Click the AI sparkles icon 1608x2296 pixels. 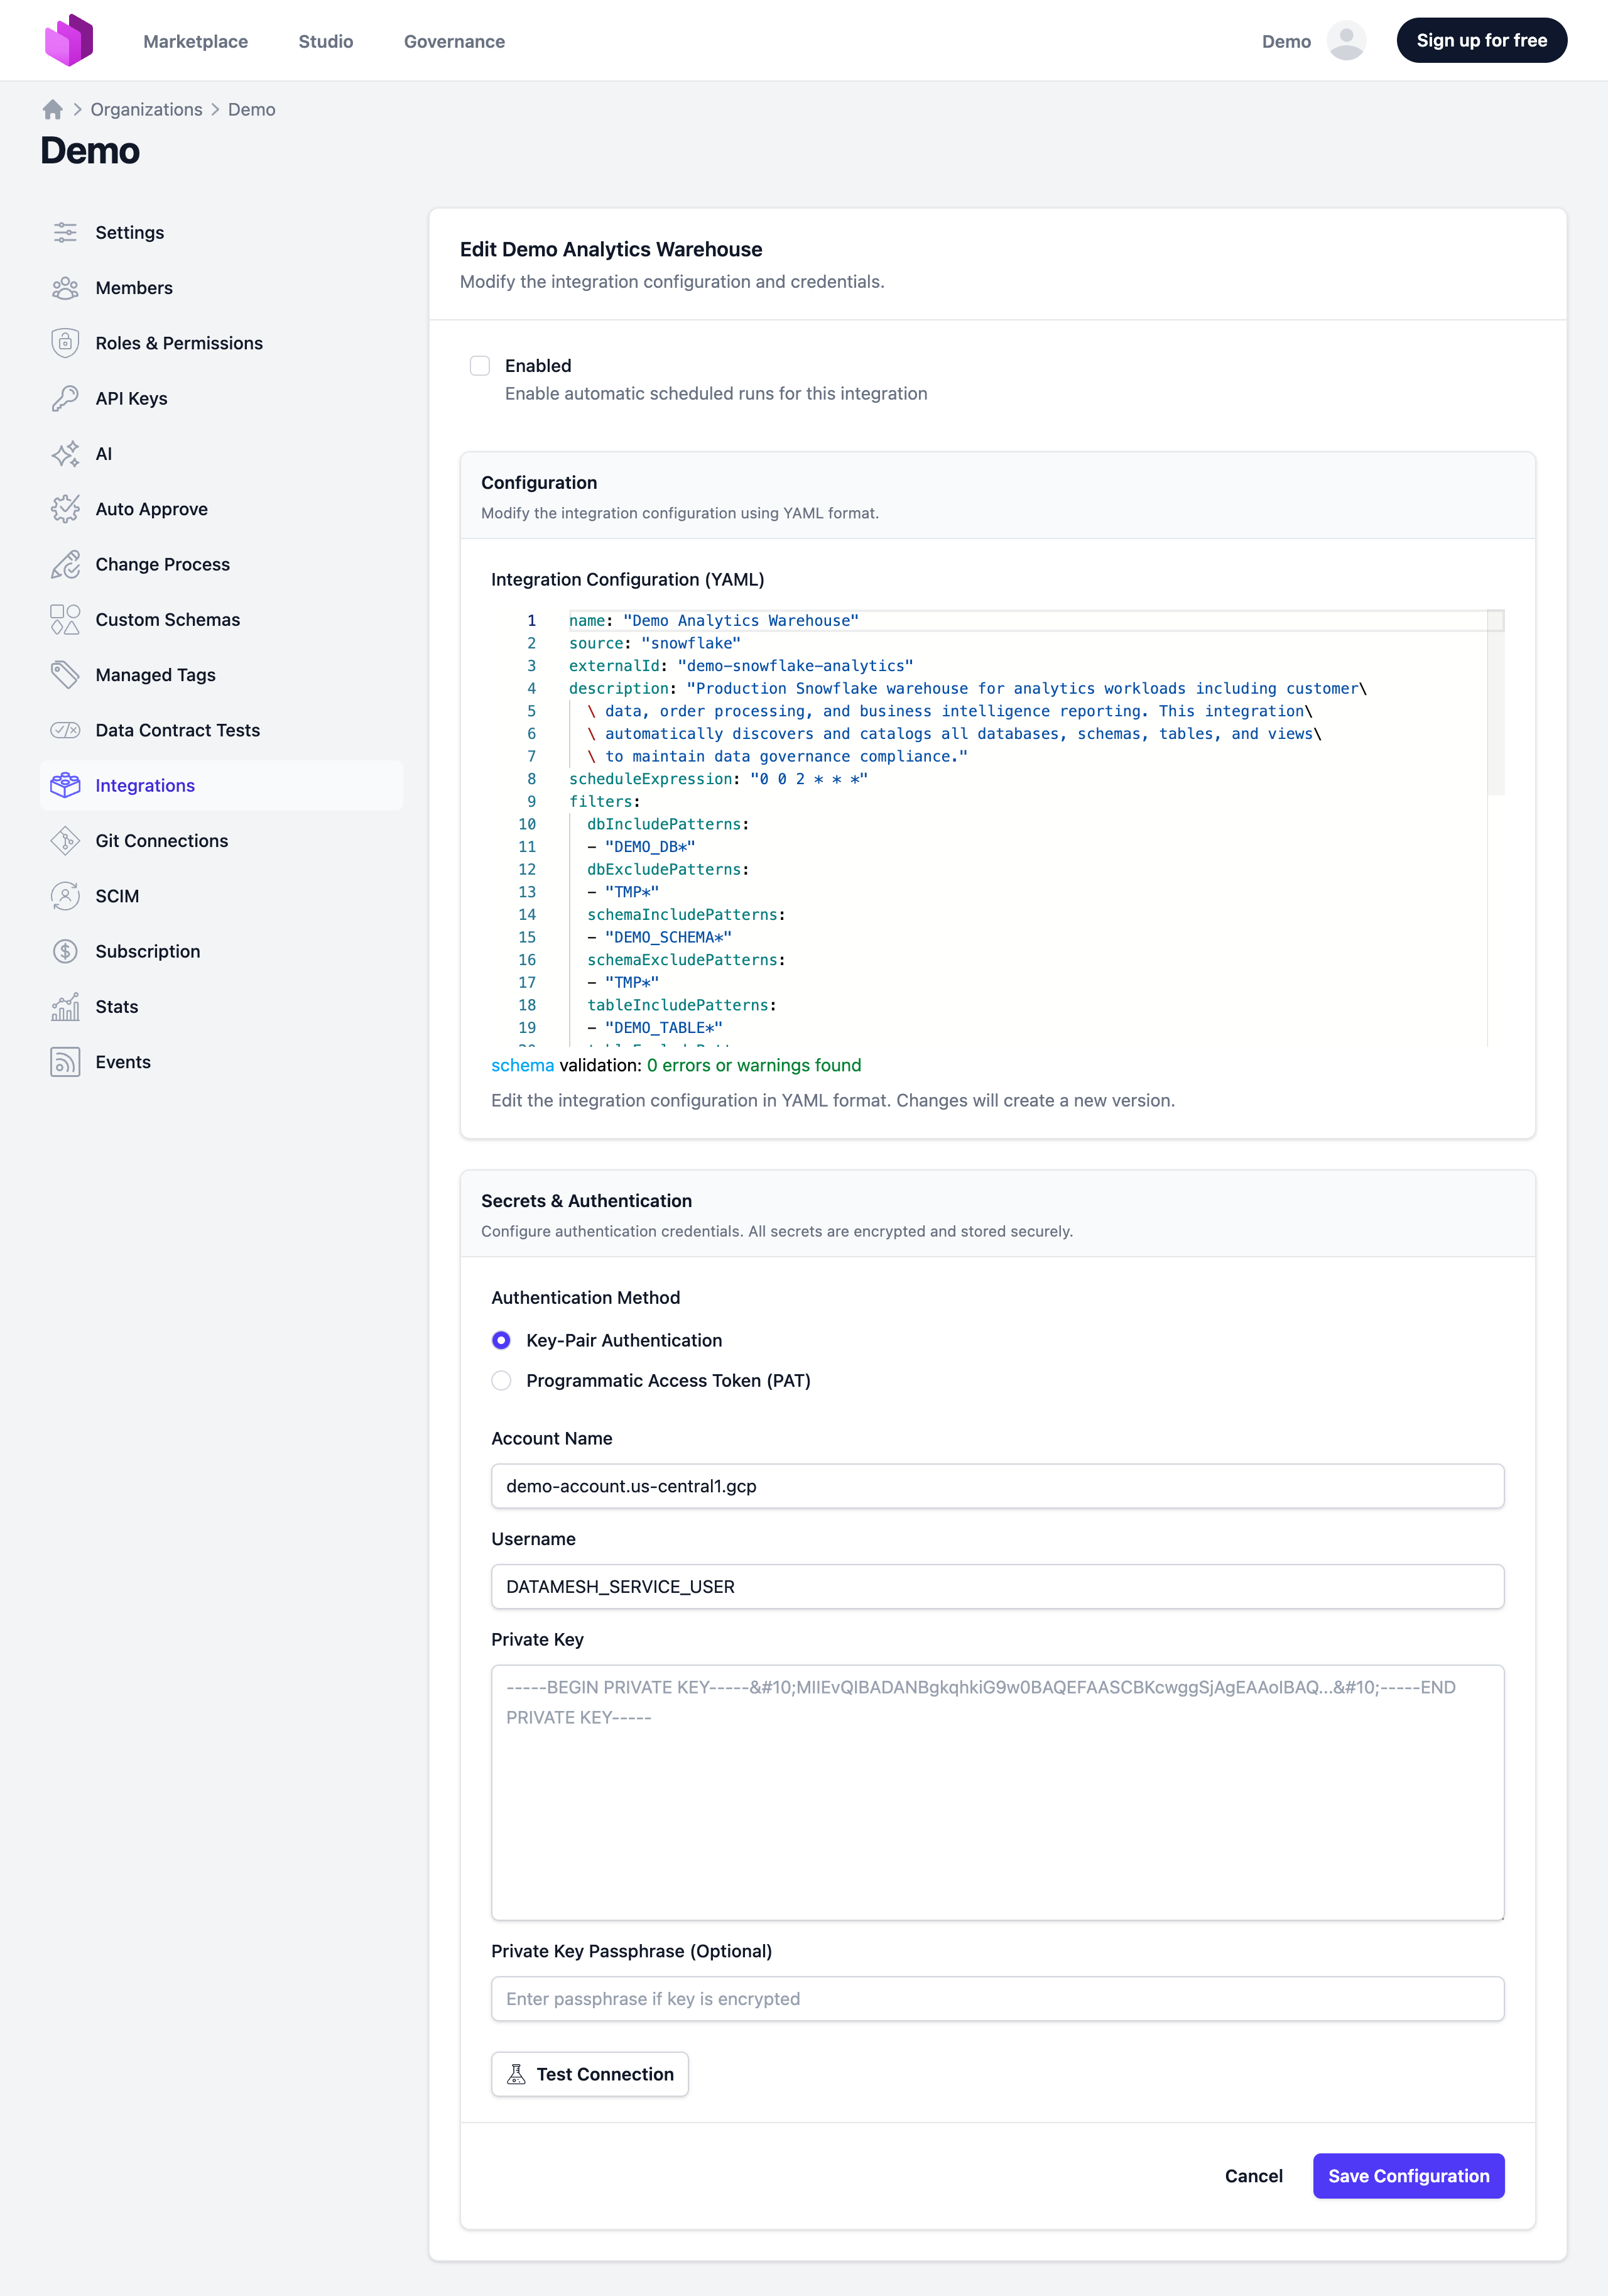[65, 454]
